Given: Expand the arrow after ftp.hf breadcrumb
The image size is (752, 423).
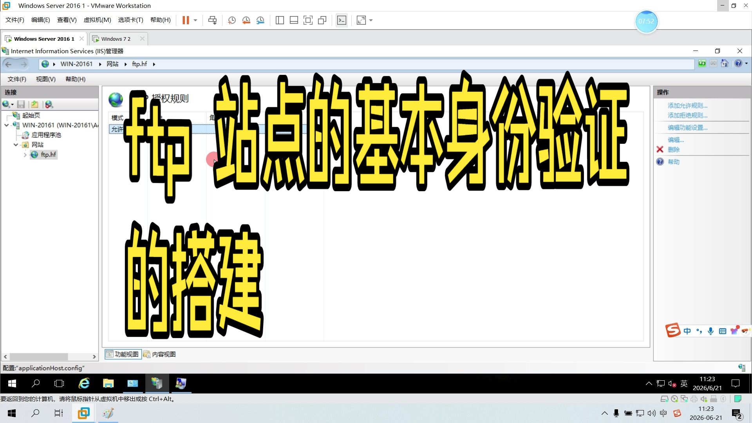Looking at the screenshot, I should click(154, 64).
